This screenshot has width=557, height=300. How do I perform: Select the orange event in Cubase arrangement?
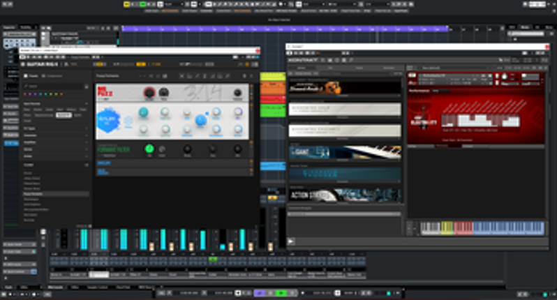point(273,88)
